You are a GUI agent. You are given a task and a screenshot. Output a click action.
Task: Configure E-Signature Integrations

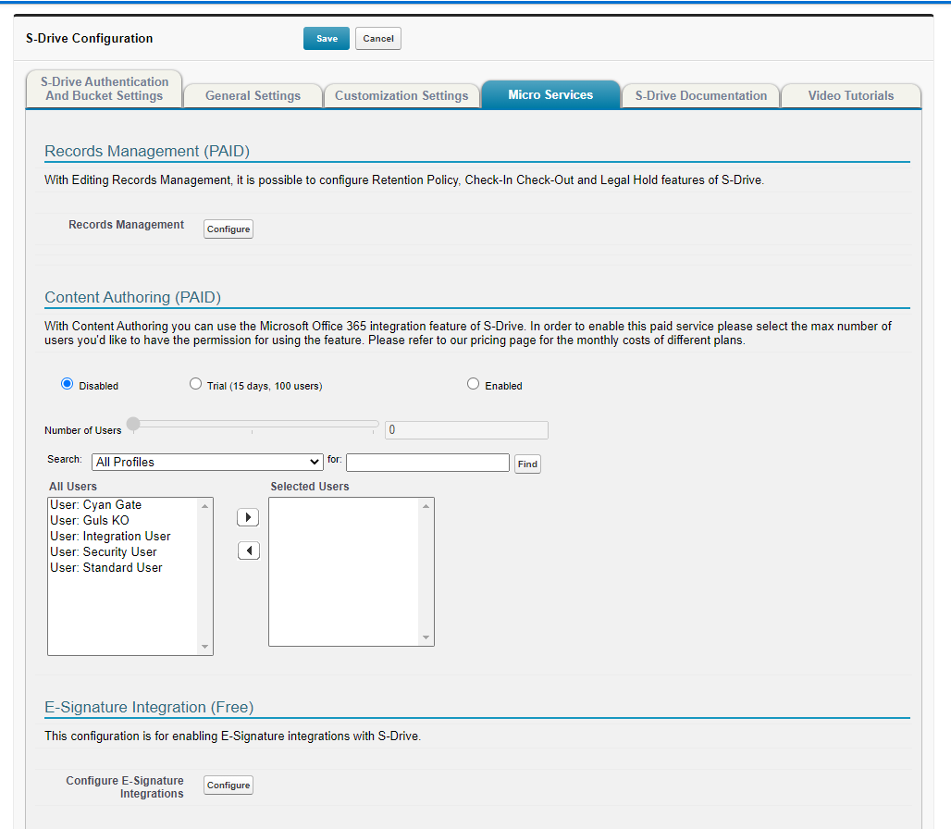[x=228, y=786]
